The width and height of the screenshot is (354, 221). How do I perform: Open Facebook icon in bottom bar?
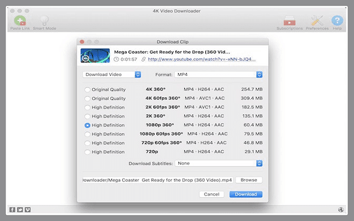pos(12,210)
